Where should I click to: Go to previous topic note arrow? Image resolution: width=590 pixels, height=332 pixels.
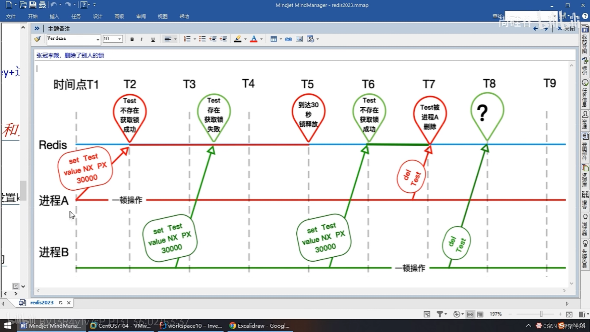[535, 29]
